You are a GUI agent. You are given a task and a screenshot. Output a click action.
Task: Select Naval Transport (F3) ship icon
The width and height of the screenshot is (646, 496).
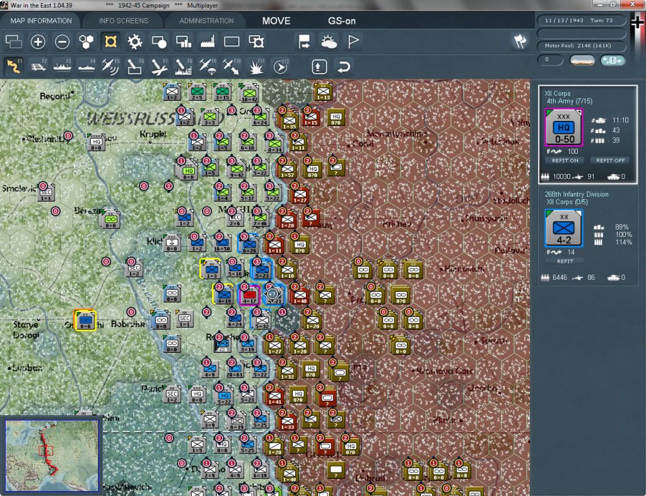point(62,66)
